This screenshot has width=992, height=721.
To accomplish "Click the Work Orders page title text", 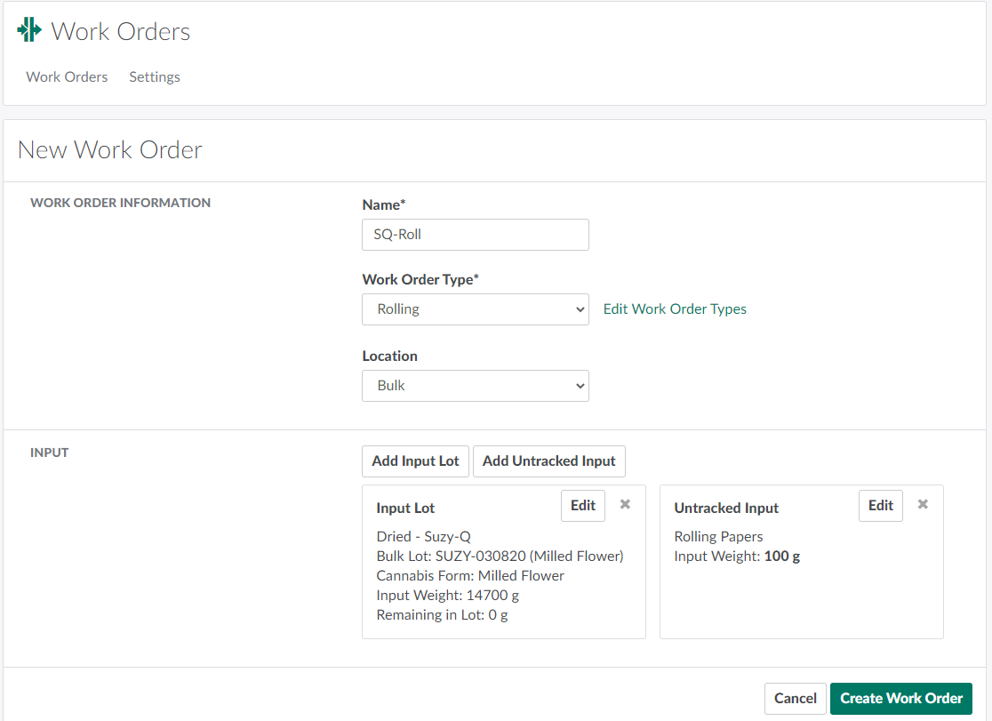I will click(x=121, y=32).
